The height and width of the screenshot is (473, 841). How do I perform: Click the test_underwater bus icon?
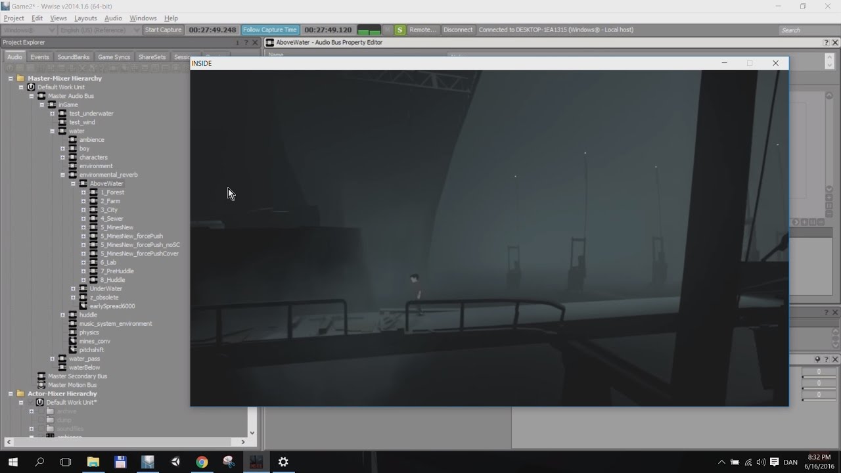pos(62,113)
